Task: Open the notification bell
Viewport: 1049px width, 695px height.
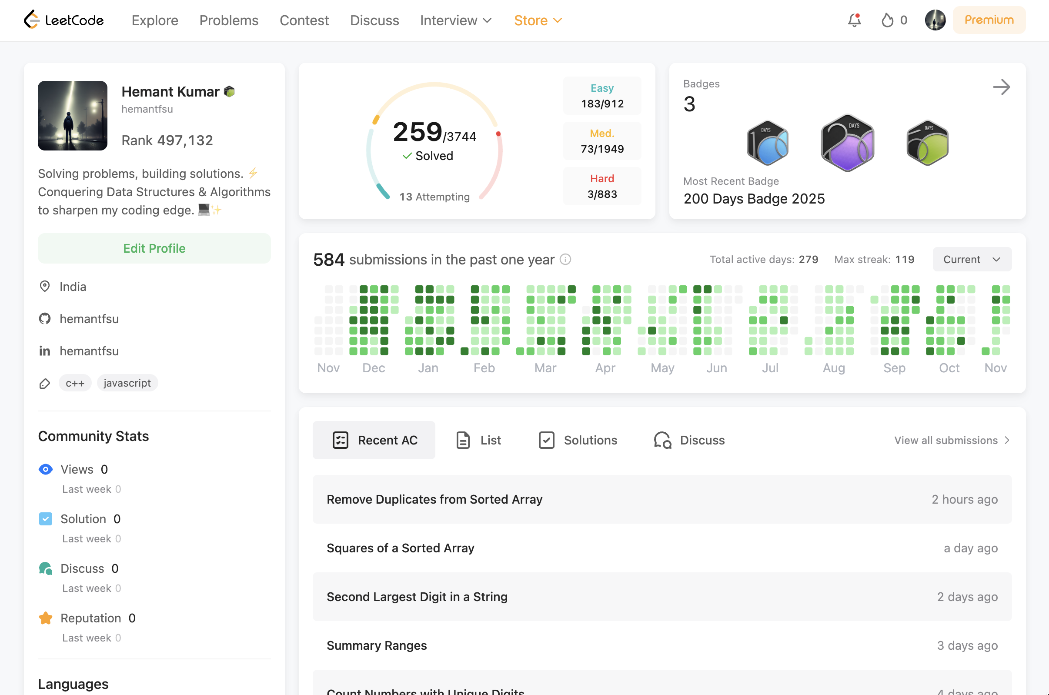Action: pos(854,20)
